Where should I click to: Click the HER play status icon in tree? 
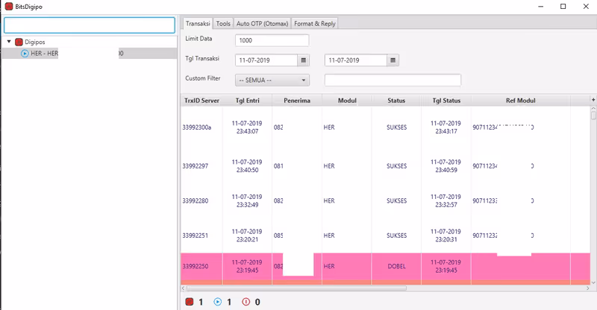[25, 54]
